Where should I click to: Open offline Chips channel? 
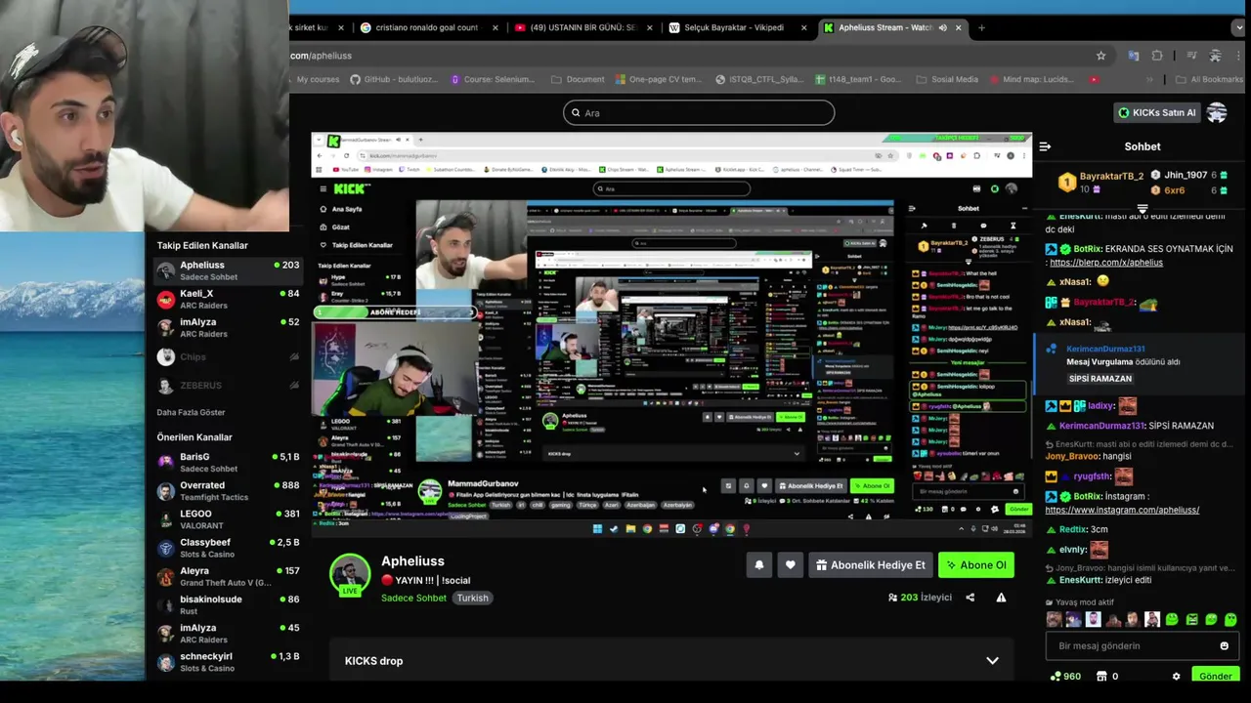pos(228,357)
